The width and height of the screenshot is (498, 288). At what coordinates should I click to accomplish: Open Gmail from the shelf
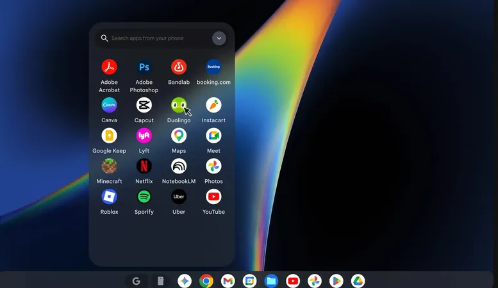228,281
